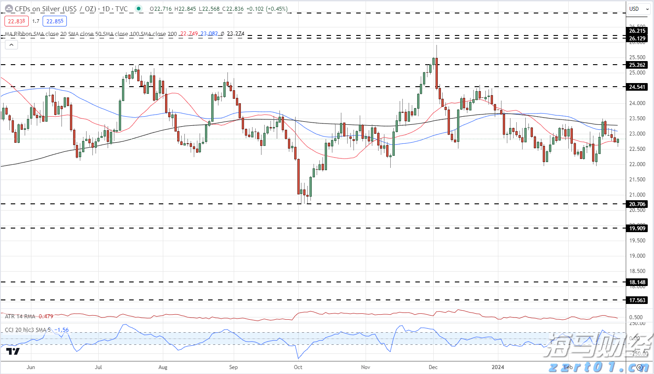Click the green market status dot
Viewport: 654px width, 374px height.
tap(139, 9)
